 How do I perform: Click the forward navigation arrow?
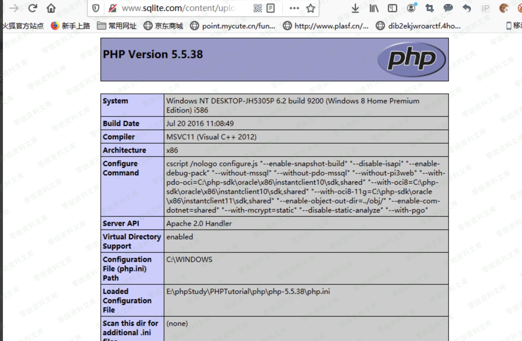[14, 8]
